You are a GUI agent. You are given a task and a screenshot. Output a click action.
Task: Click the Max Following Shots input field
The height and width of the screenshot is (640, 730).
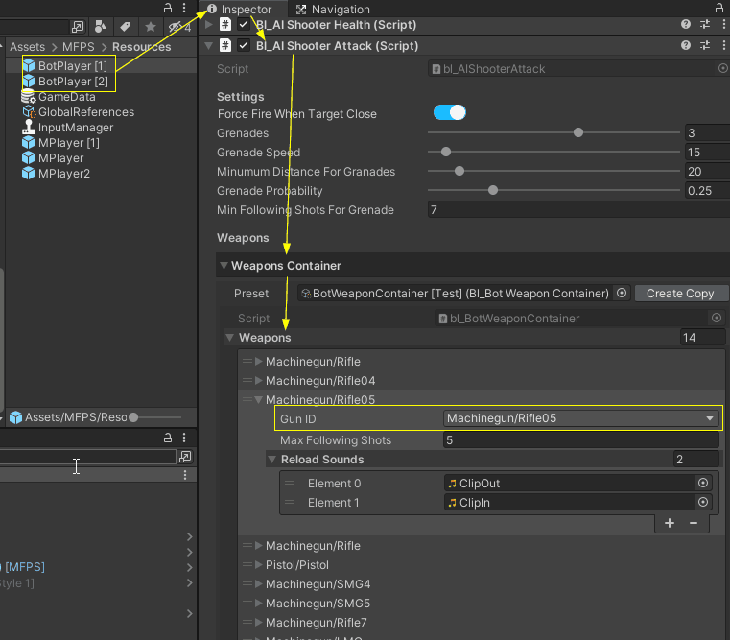[x=581, y=440]
